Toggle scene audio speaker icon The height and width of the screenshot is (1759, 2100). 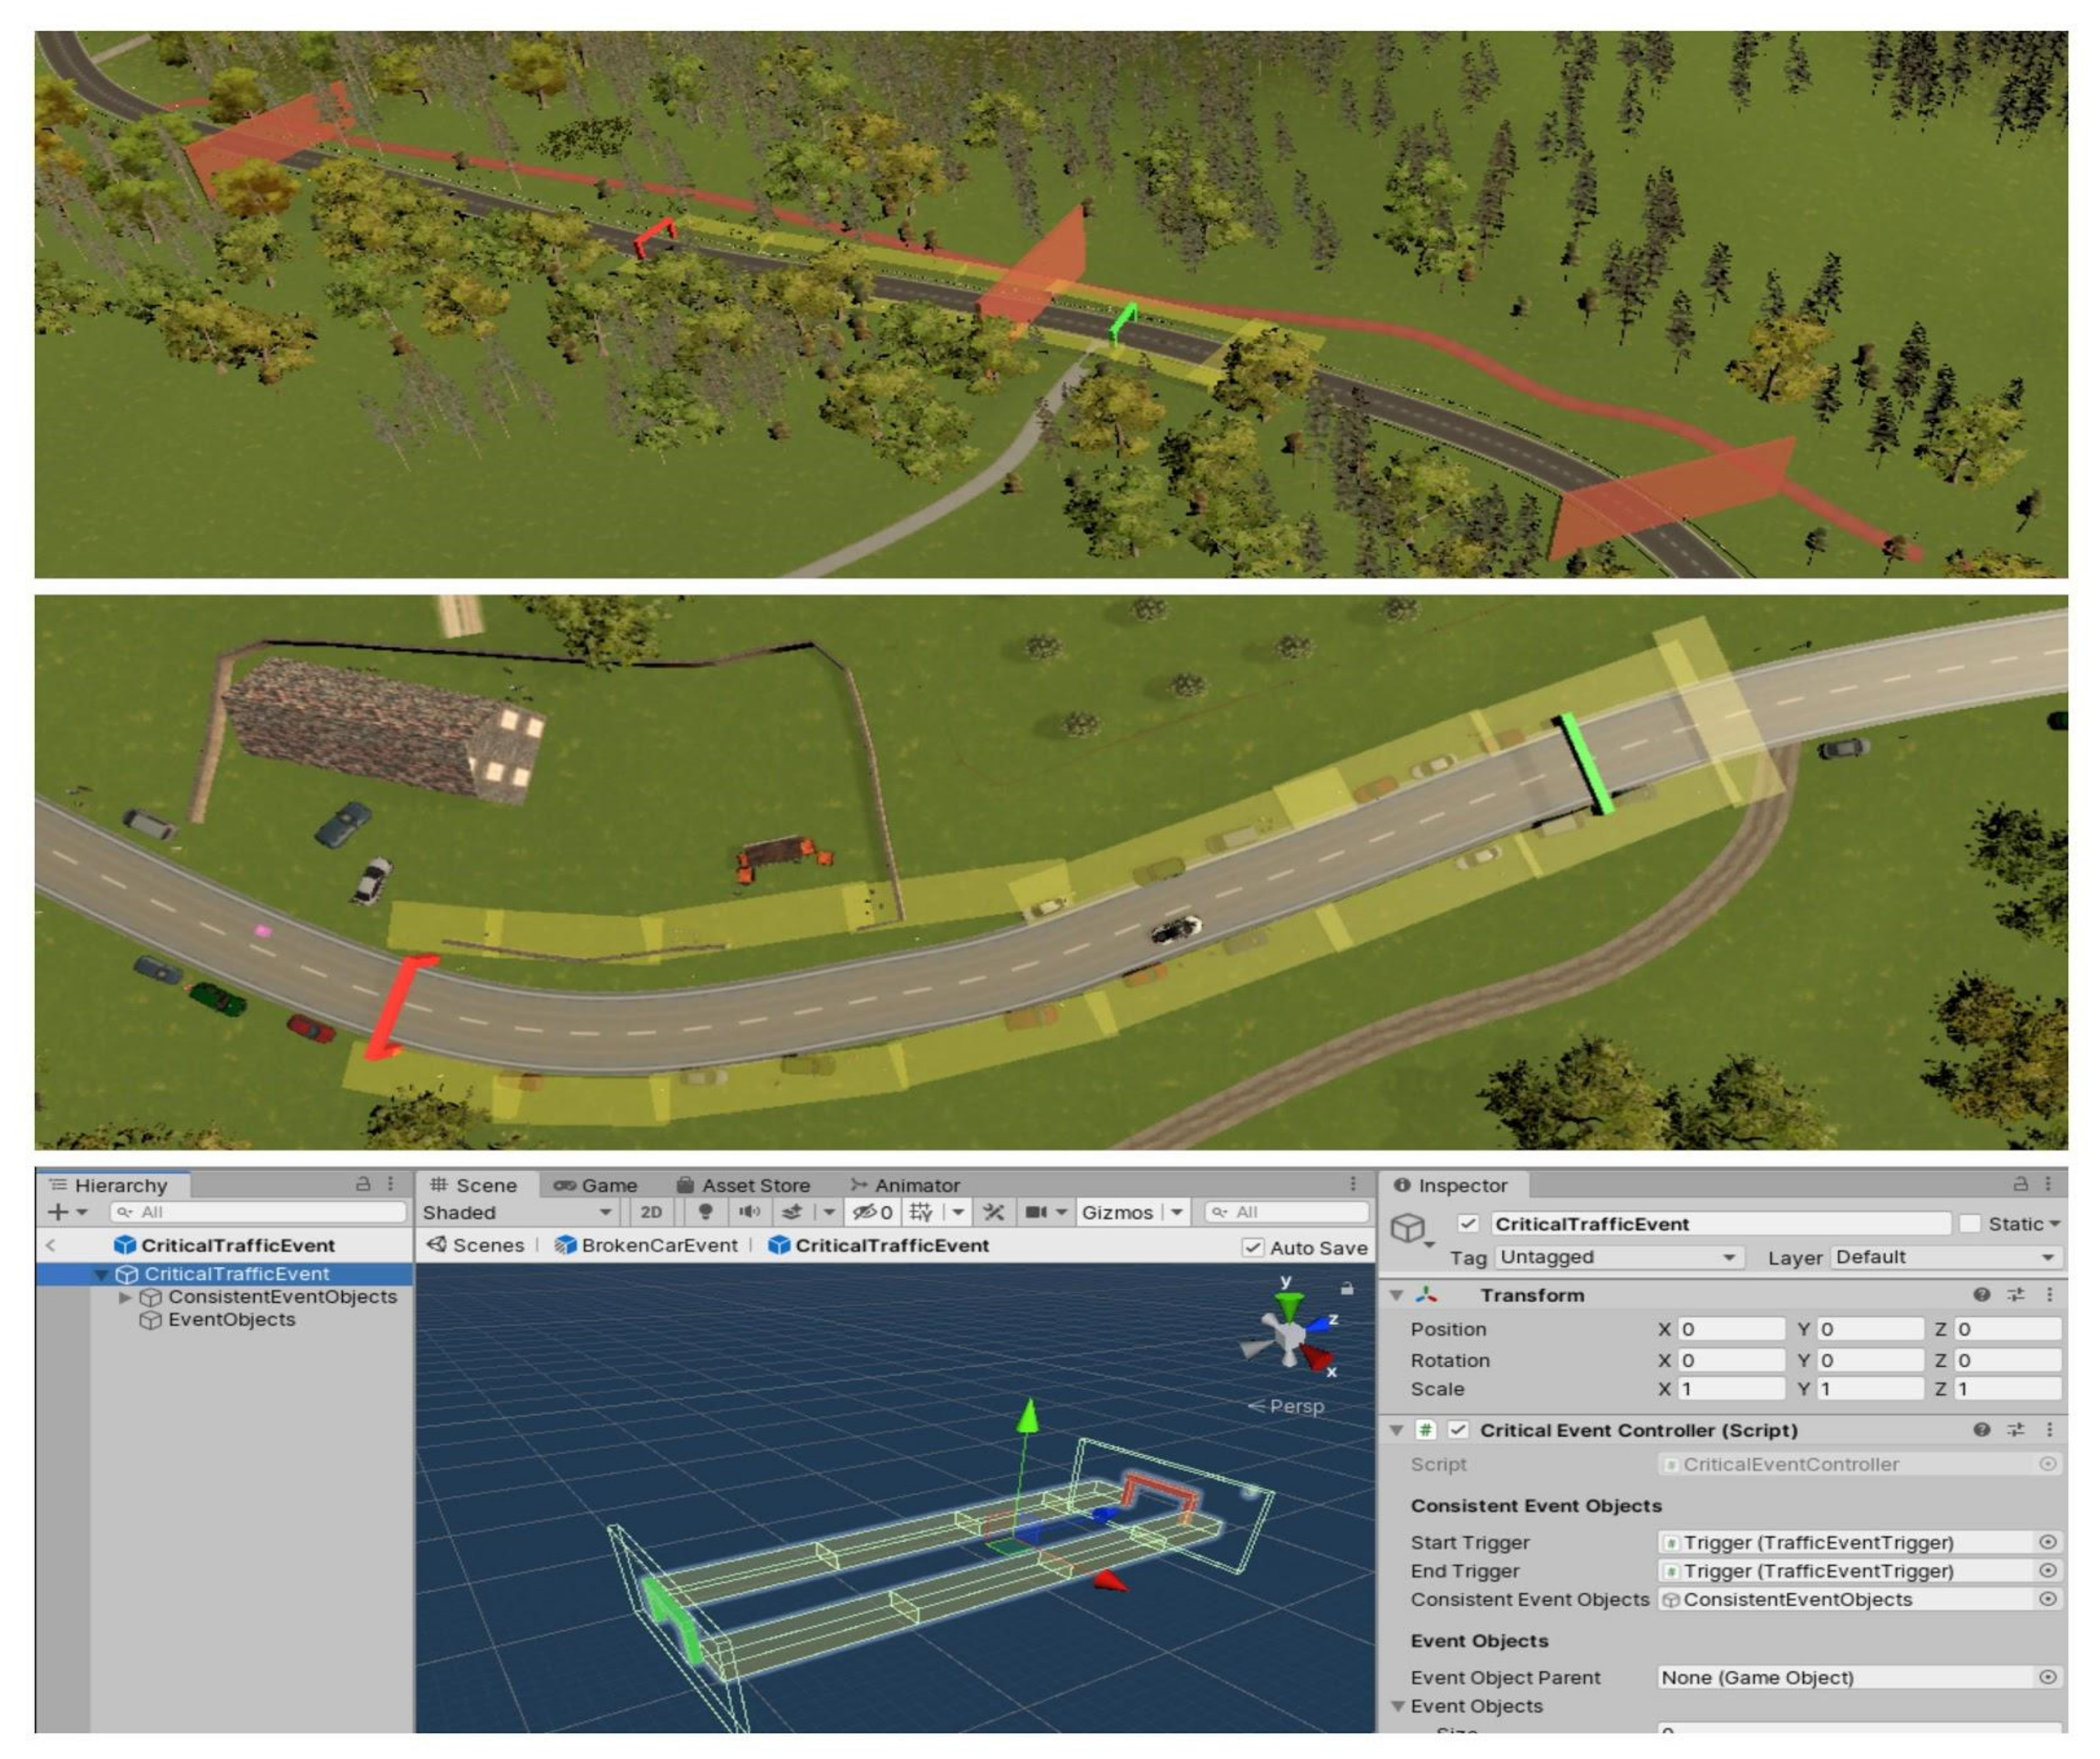[749, 1212]
